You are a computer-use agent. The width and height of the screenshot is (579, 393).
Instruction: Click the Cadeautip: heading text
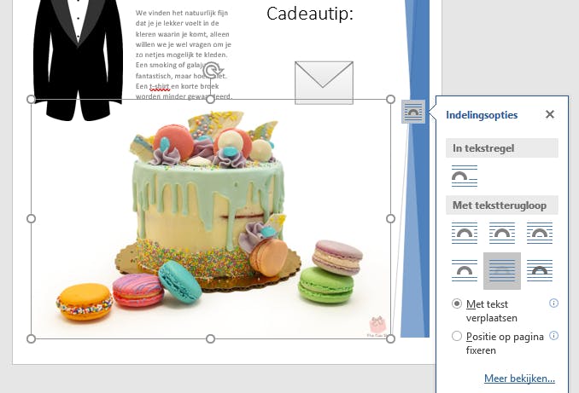310,14
